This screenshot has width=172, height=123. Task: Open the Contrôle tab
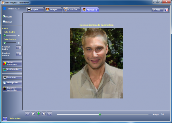72,10
